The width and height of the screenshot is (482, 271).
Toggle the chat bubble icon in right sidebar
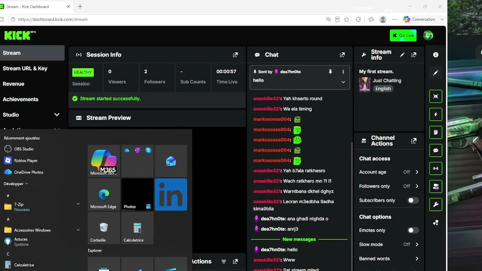(x=436, y=151)
